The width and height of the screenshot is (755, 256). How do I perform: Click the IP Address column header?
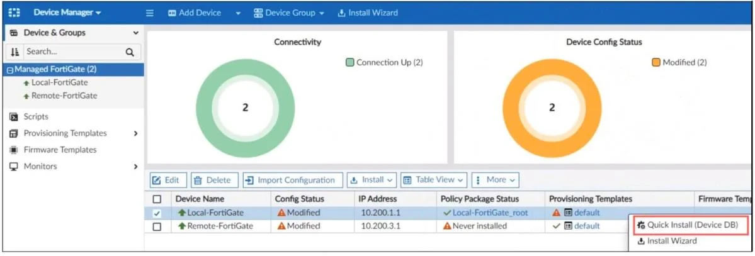pyautogui.click(x=378, y=199)
